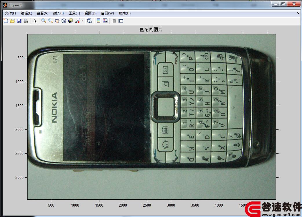
Task: Open the 插入(I) menu
Action: 58,13
